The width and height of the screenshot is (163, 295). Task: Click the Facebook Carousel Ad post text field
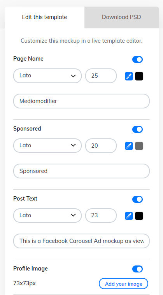point(82,241)
